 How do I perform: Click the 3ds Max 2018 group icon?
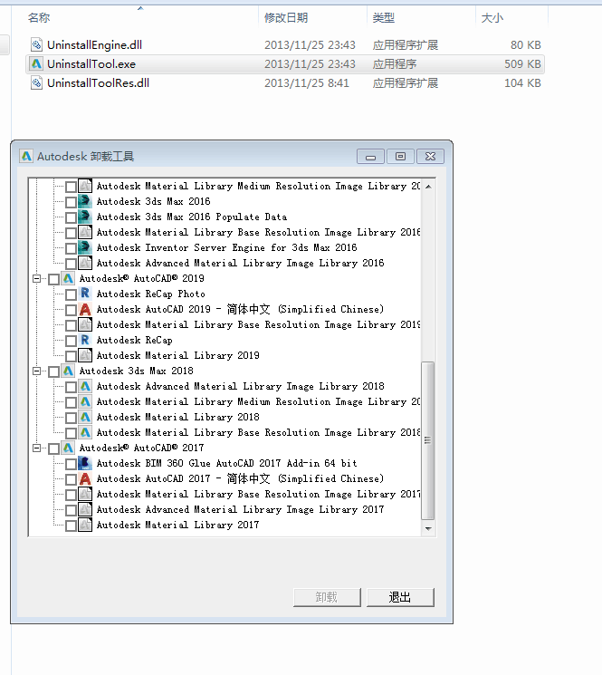tap(68, 371)
